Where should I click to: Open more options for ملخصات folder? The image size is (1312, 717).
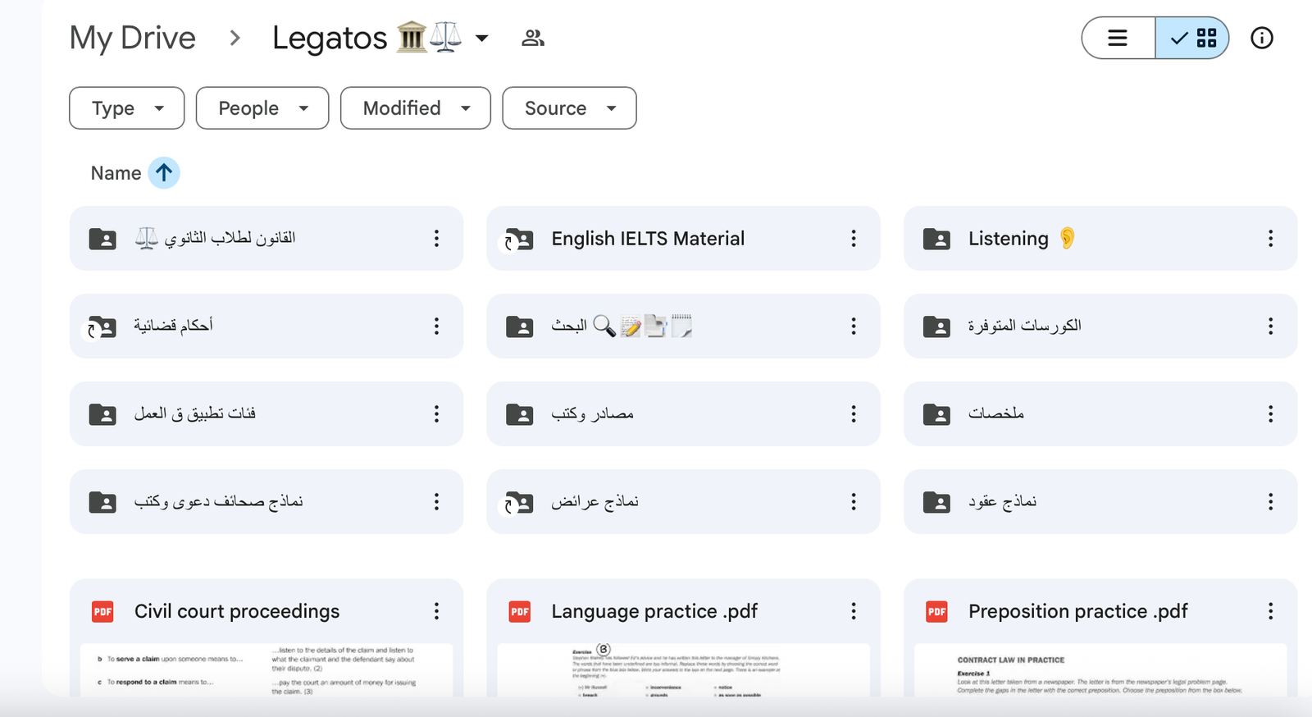tap(1269, 414)
